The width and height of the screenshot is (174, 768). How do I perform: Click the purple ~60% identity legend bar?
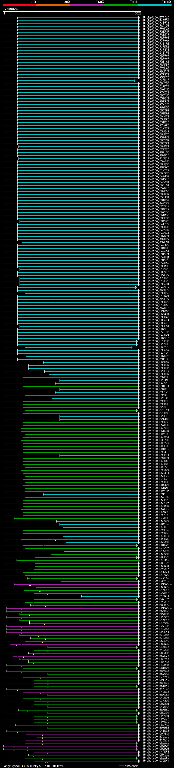pyautogui.click(x=87, y=5)
